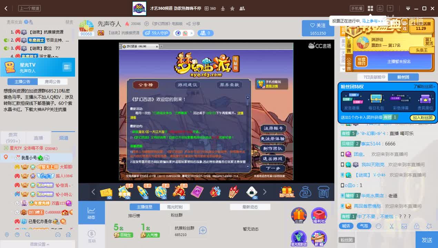Viewport: 438px width, 248px height.
Task: Open the 福利社 welfare icon
Action: pos(319,215)
